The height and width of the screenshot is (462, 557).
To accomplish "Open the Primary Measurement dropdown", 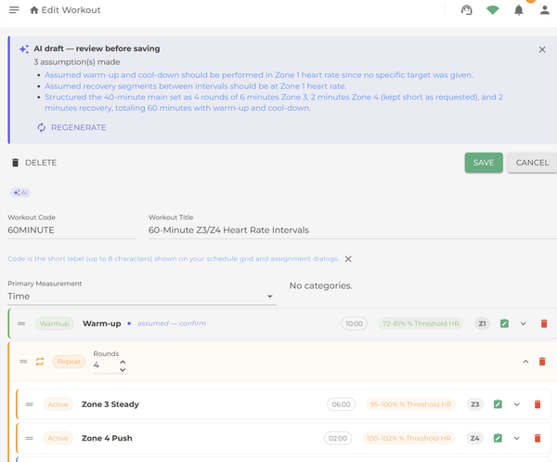I will click(x=142, y=297).
